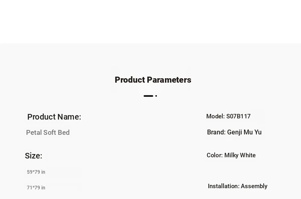Select the Product Name label

click(x=54, y=117)
